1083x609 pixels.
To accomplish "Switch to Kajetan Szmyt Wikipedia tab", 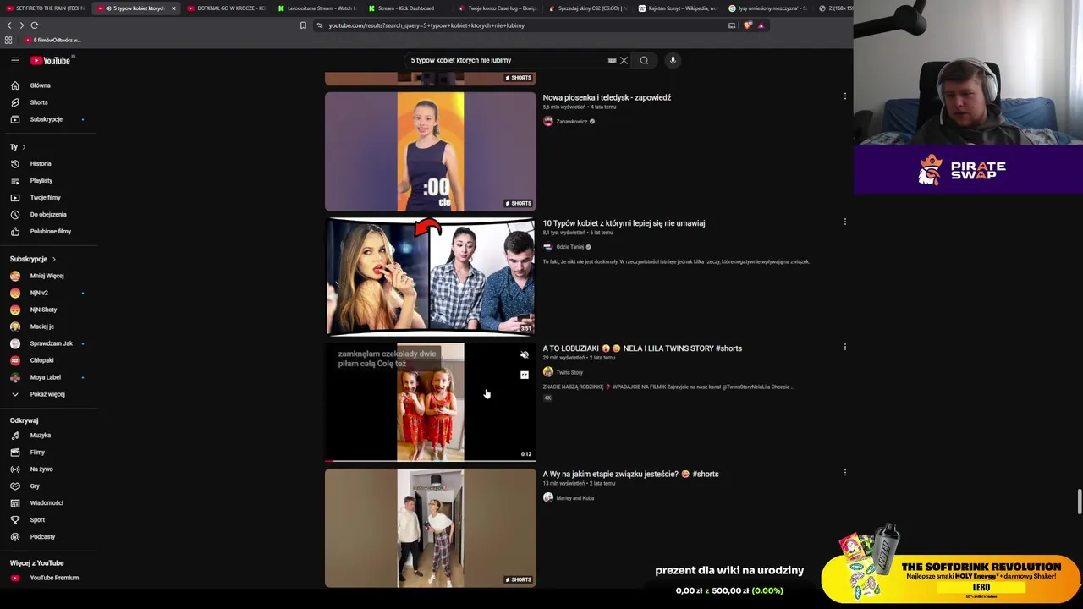I will coord(677,8).
